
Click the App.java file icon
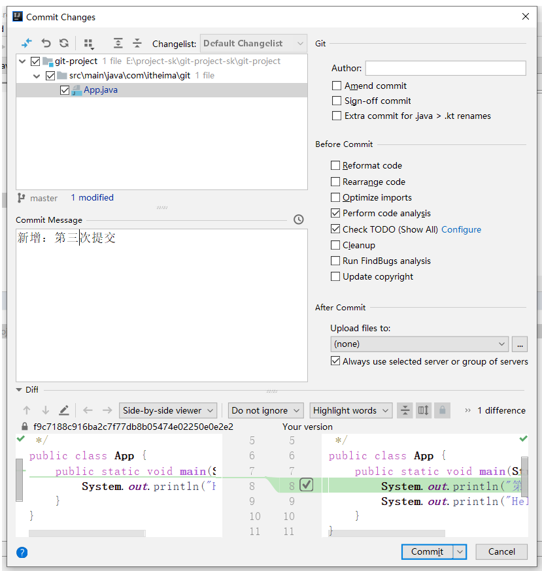click(x=76, y=90)
